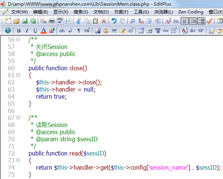
Task: Collapse the read() function body at line 73
Action: [18, 160]
